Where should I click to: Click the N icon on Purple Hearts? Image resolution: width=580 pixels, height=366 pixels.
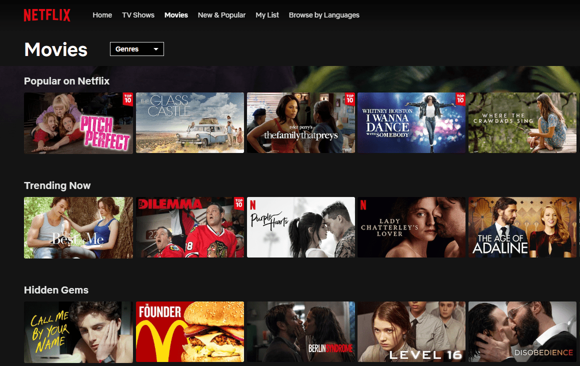coord(253,205)
